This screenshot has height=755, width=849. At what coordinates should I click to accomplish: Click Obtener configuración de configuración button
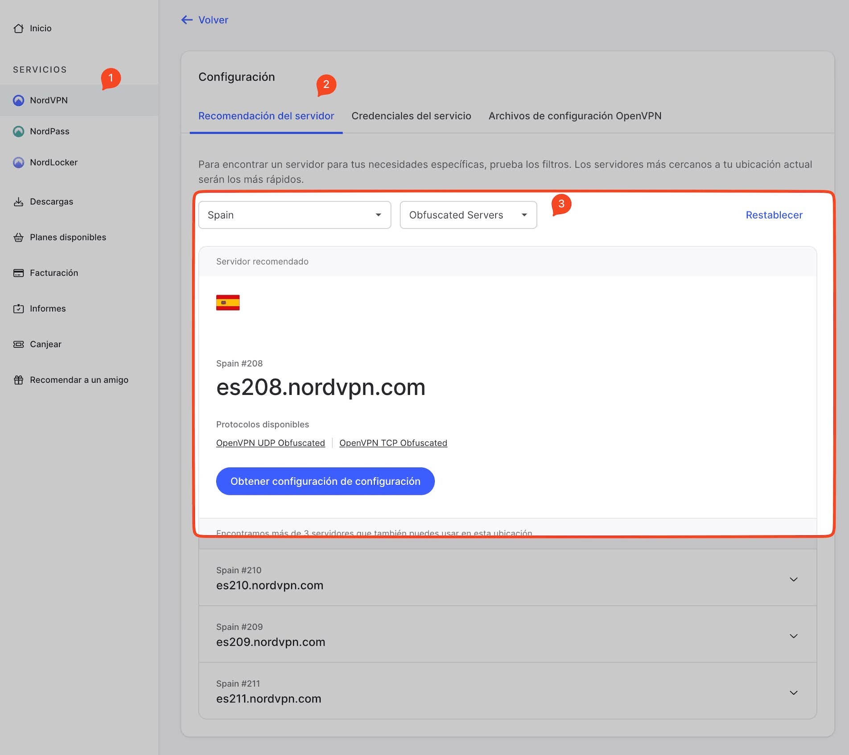326,481
